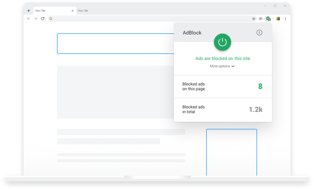Viewport: 314px width, 189px height.
Task: Close the active New Tab
Action: click(x=72, y=11)
